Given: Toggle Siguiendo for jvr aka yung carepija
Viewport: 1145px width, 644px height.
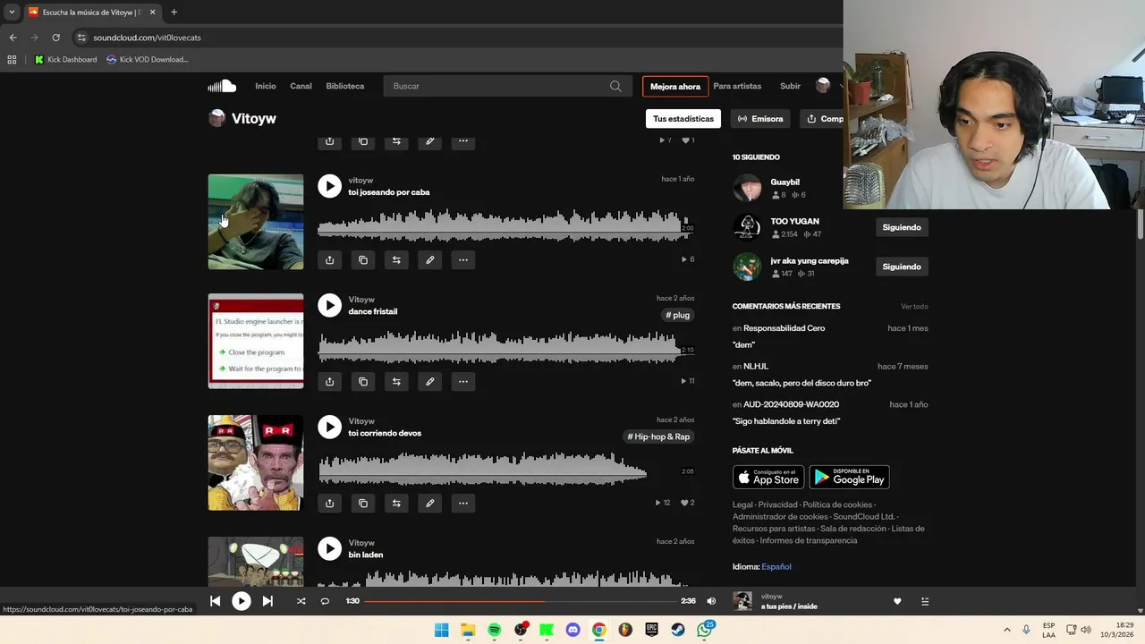Looking at the screenshot, I should pos(902,267).
